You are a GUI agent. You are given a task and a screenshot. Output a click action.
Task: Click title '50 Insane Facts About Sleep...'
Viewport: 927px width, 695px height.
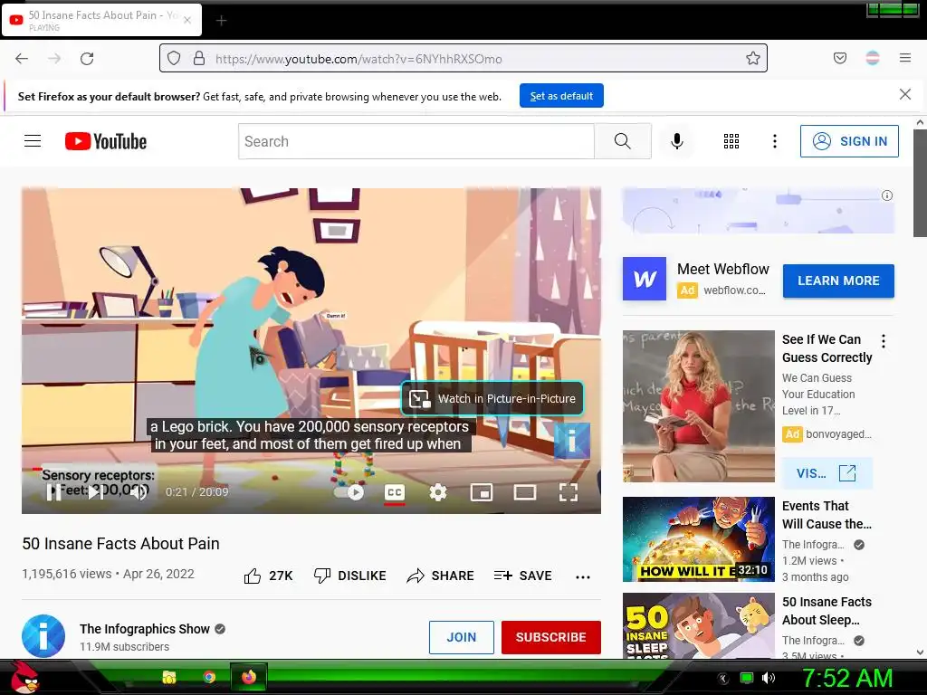point(827,611)
